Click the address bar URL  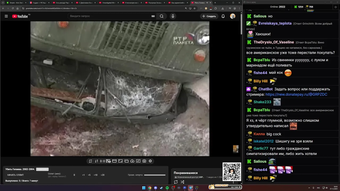51,8
